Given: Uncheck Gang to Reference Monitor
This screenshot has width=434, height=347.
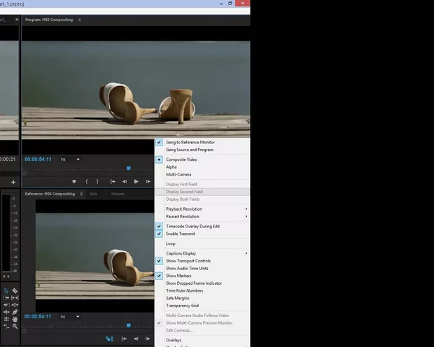Looking at the screenshot, I should pyautogui.click(x=190, y=142).
